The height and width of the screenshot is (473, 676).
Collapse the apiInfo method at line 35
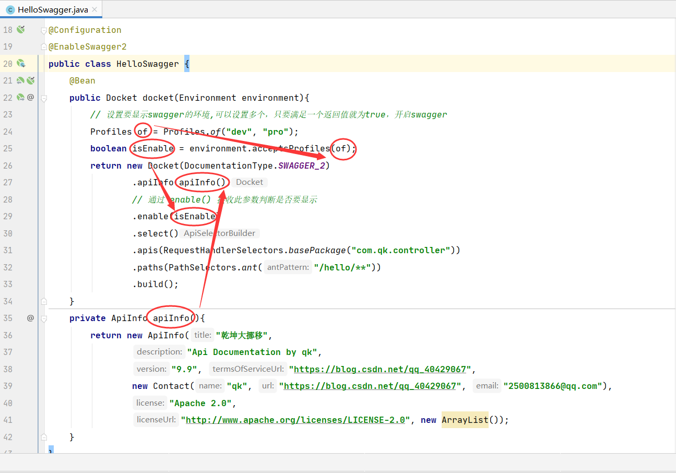pos(44,318)
